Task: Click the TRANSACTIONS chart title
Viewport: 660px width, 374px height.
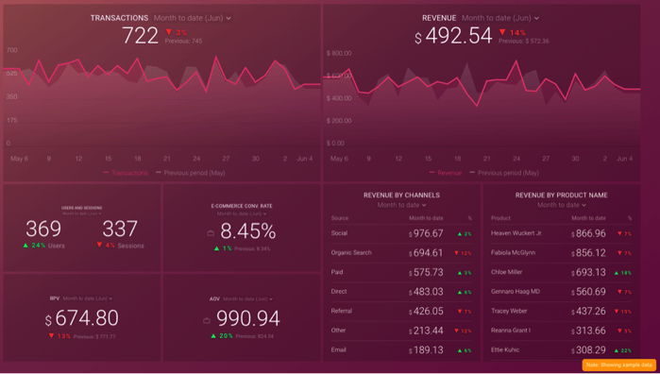Action: (x=119, y=18)
